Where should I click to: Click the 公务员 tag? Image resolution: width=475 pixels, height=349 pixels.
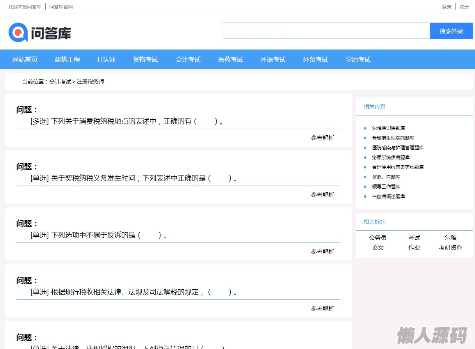click(377, 238)
